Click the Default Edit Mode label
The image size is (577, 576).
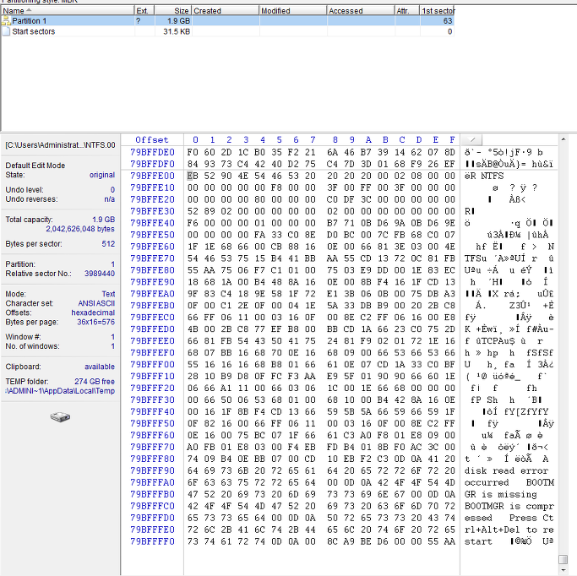pyautogui.click(x=35, y=166)
